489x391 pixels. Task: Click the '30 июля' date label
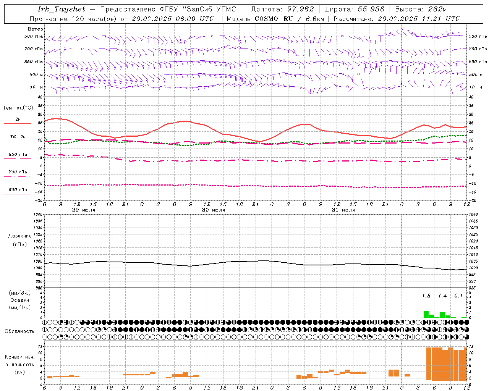(214, 210)
